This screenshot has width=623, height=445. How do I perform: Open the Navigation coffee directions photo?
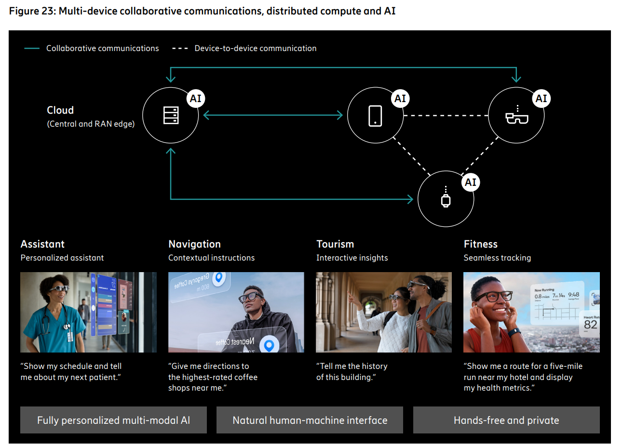point(236,312)
